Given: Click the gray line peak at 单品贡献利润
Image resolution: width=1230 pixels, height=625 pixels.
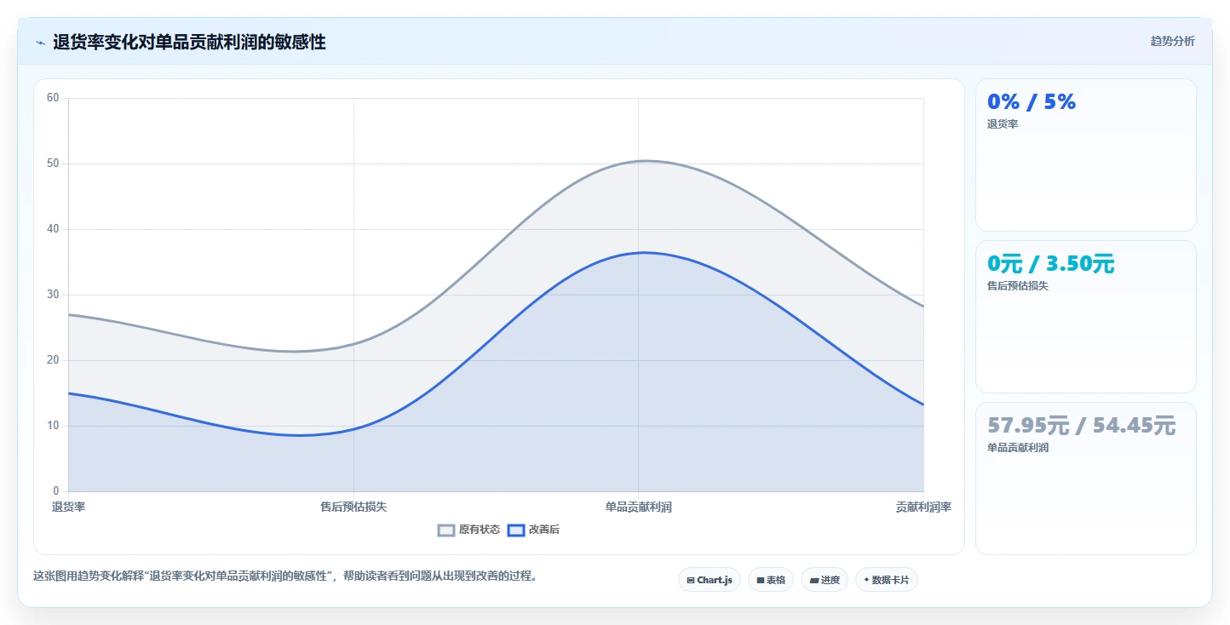Looking at the screenshot, I should 643,161.
